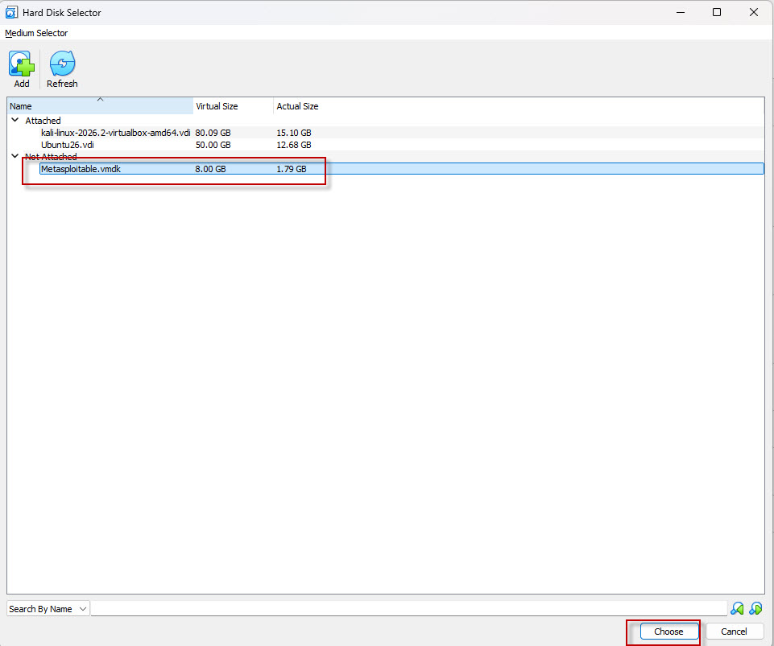774x646 pixels.
Task: Click the Choose button
Action: (x=668, y=632)
